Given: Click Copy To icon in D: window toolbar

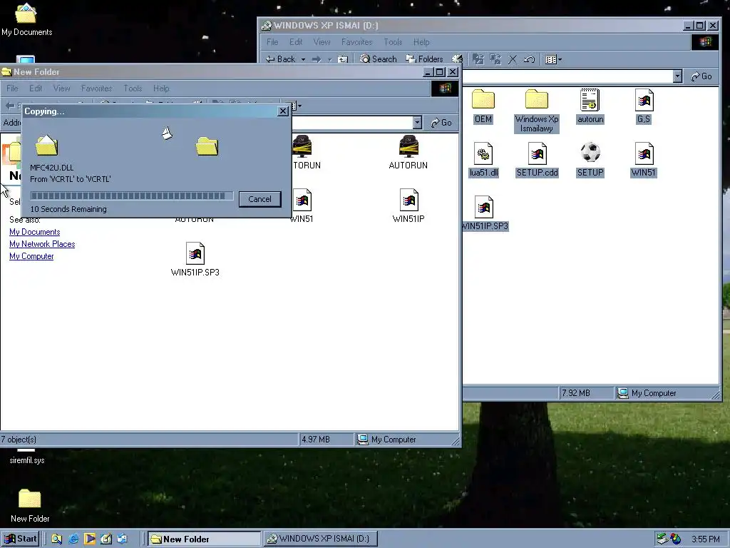Looking at the screenshot, I should point(495,59).
